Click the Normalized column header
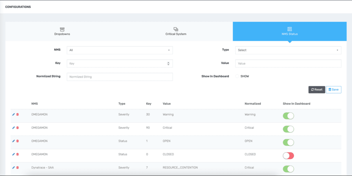Screen dimensions: 352x176 pos(253,104)
